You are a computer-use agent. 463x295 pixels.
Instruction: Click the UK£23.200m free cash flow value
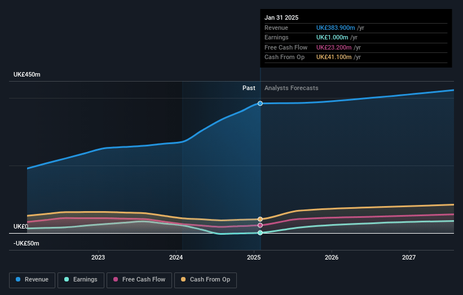334,47
